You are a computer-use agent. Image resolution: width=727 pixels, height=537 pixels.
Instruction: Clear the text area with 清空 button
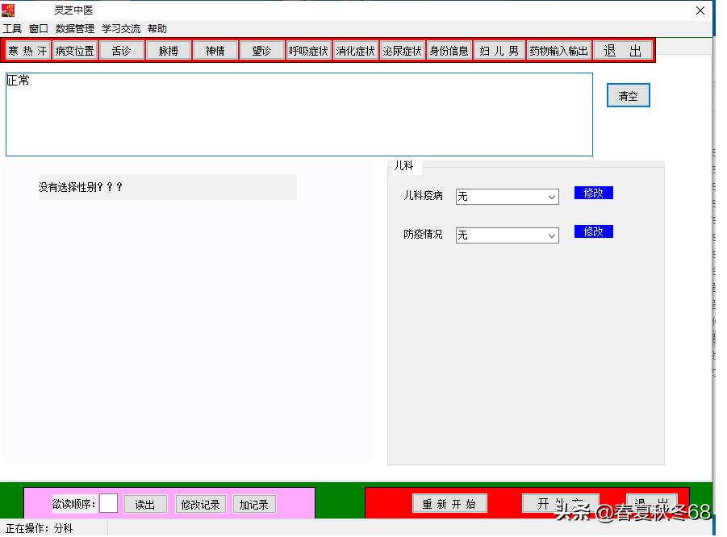[628, 94]
